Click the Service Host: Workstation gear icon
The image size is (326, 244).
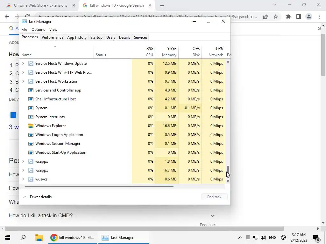pos(31,81)
